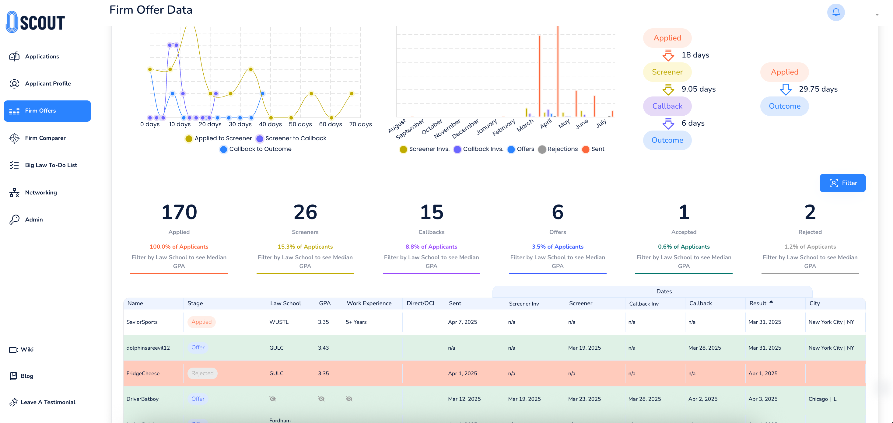Open the Firm Offers menu item

coord(47,111)
